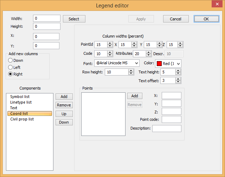The image size is (225, 177).
Task: Select the Down radio button
Action: [x=10, y=61]
